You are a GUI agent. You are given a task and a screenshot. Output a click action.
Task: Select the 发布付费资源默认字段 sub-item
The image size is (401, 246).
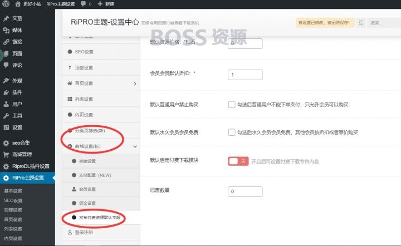click(101, 218)
